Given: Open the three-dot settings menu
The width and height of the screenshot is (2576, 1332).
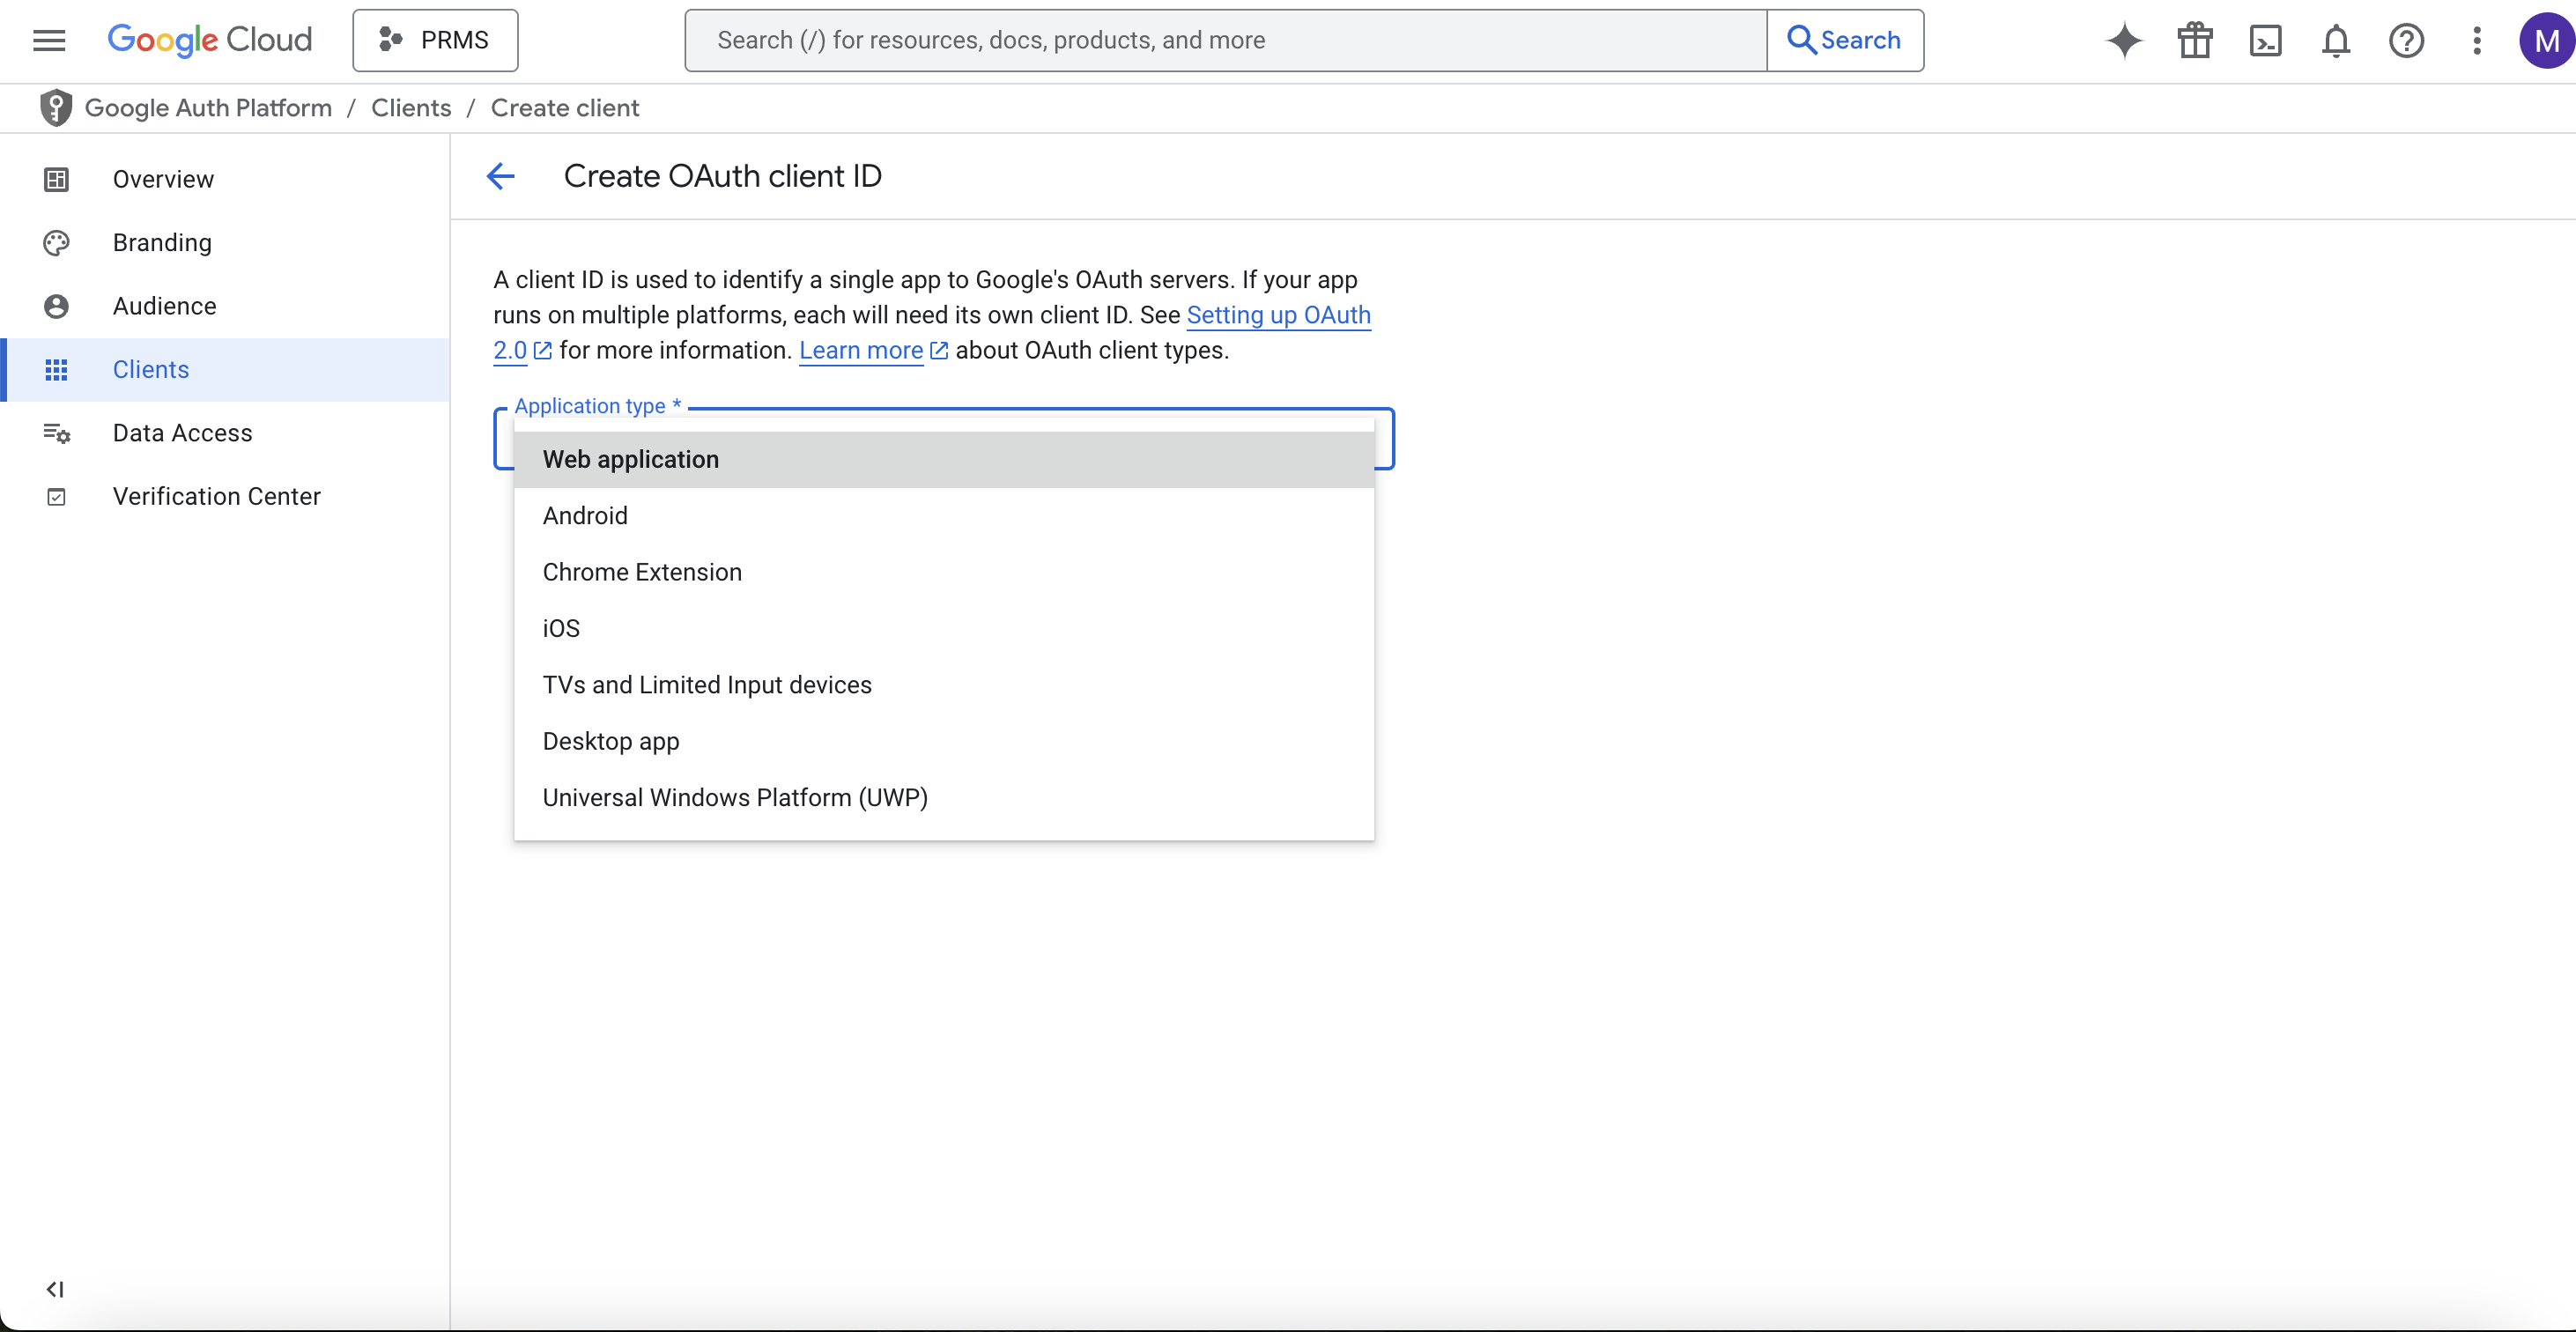Looking at the screenshot, I should (x=2476, y=40).
